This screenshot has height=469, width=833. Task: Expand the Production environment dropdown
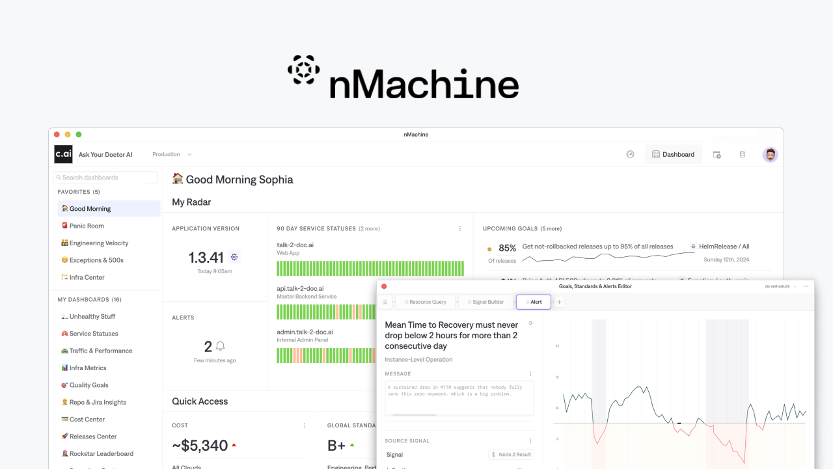[172, 154]
